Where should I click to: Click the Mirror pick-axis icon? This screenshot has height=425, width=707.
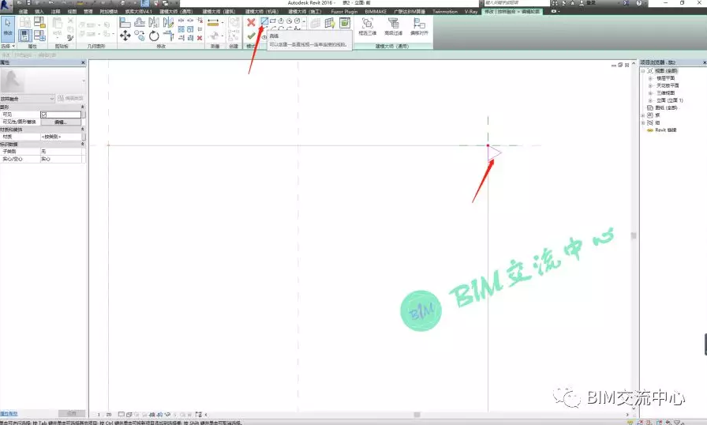tap(154, 22)
